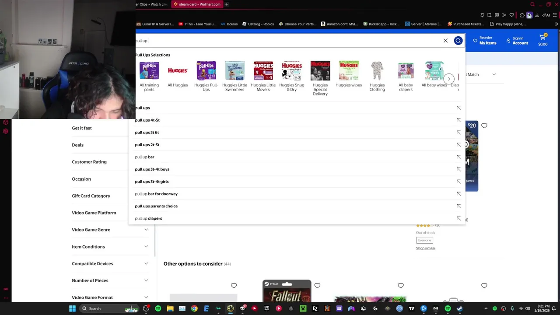The image size is (560, 315).
Task: Open the Gift Card Category filter
Action: coord(99,196)
